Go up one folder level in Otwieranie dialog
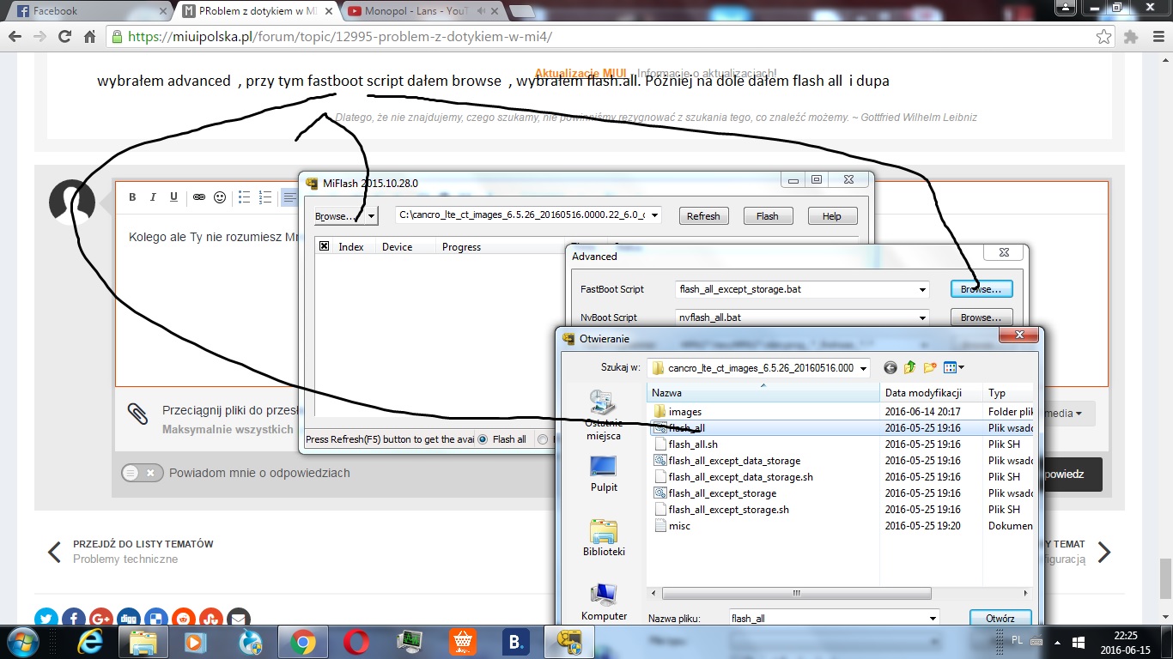Viewport: 1173px width, 659px height. pos(910,368)
